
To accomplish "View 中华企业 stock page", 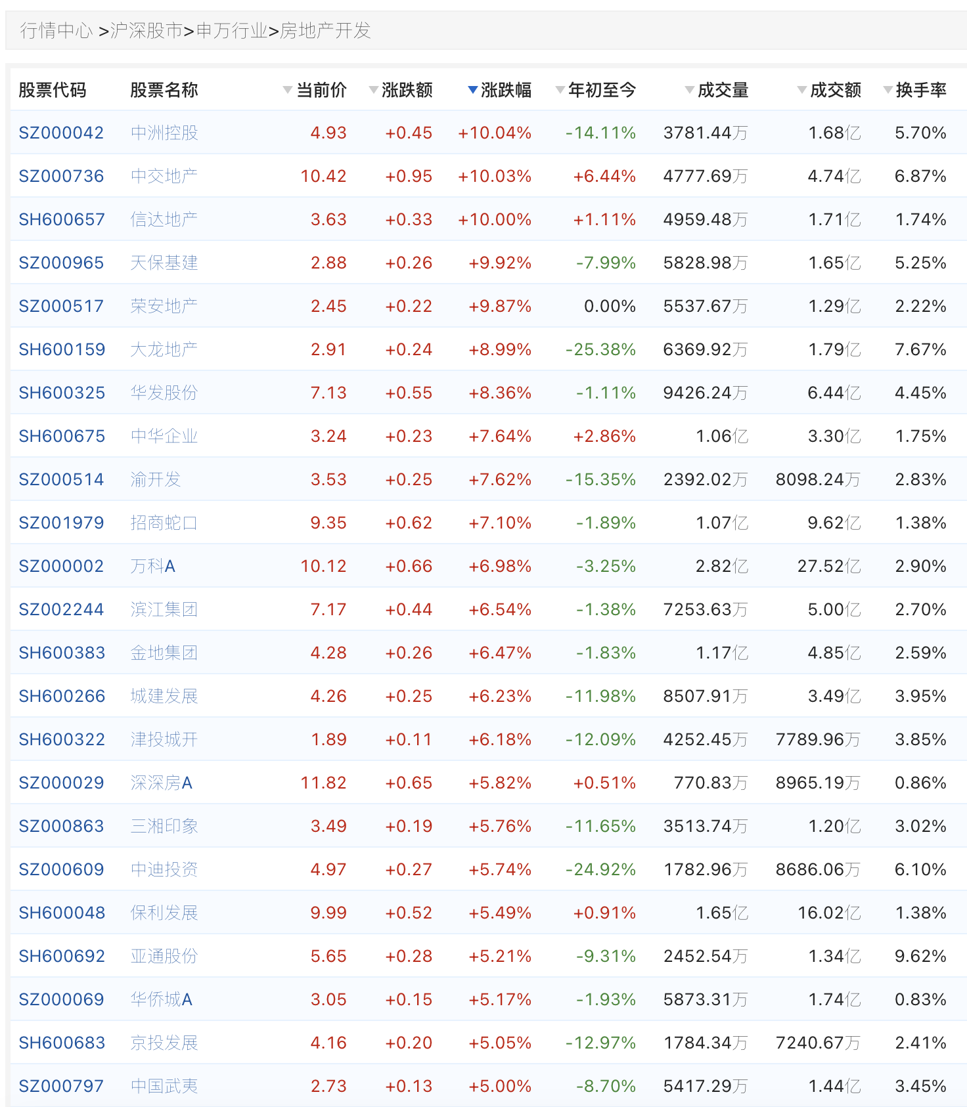I will [164, 436].
